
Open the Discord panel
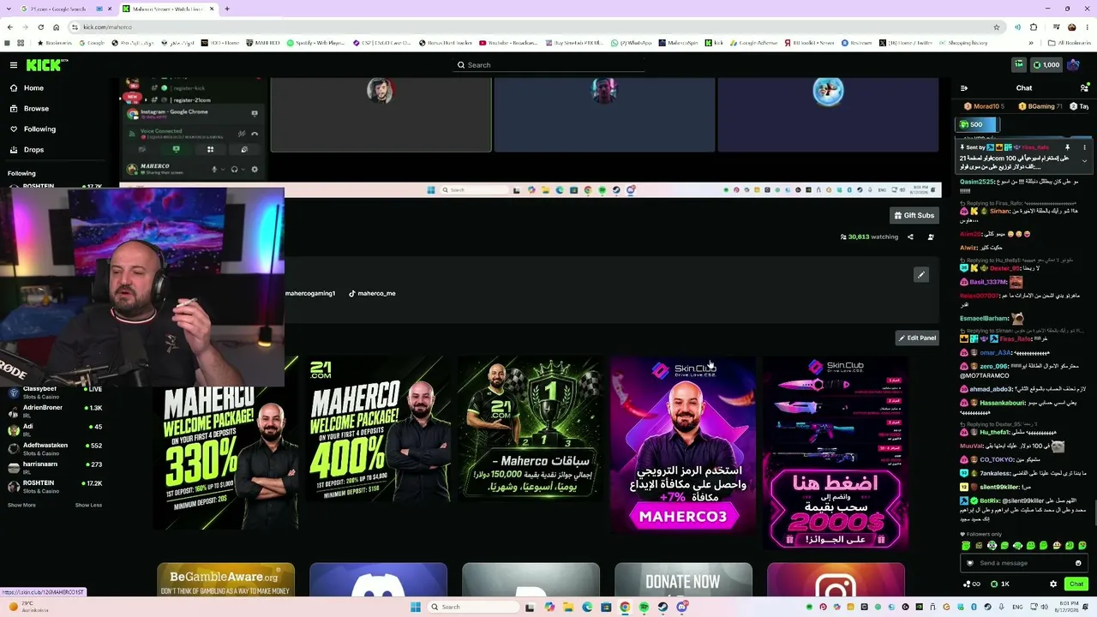378,580
